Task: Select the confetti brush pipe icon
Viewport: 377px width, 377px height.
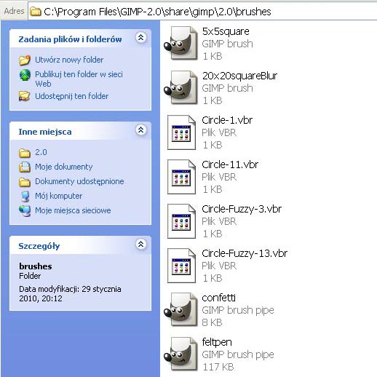Action: pyautogui.click(x=181, y=309)
